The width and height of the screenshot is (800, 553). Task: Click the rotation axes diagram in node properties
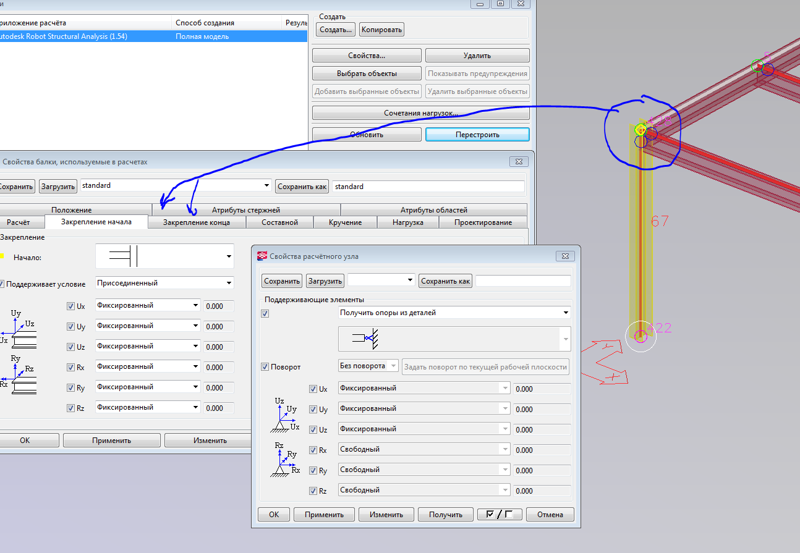tap(285, 459)
